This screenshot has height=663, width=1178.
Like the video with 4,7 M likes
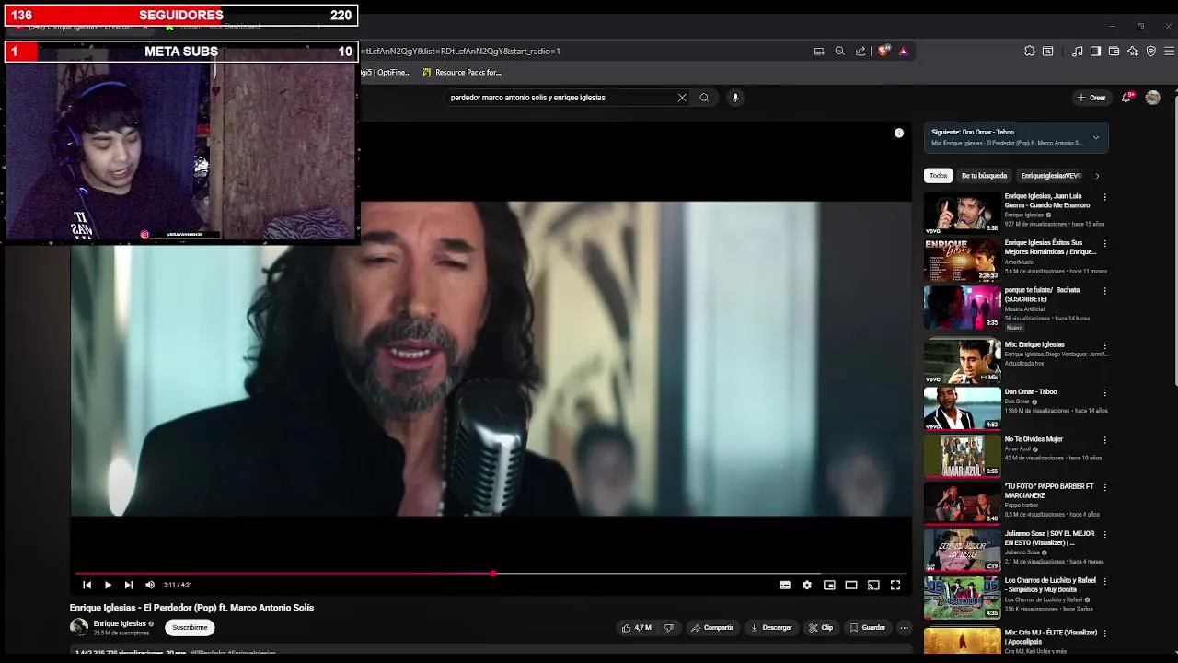point(637,628)
